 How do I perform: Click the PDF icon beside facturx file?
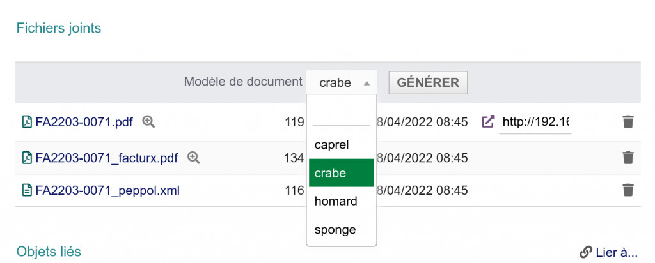coord(27,158)
